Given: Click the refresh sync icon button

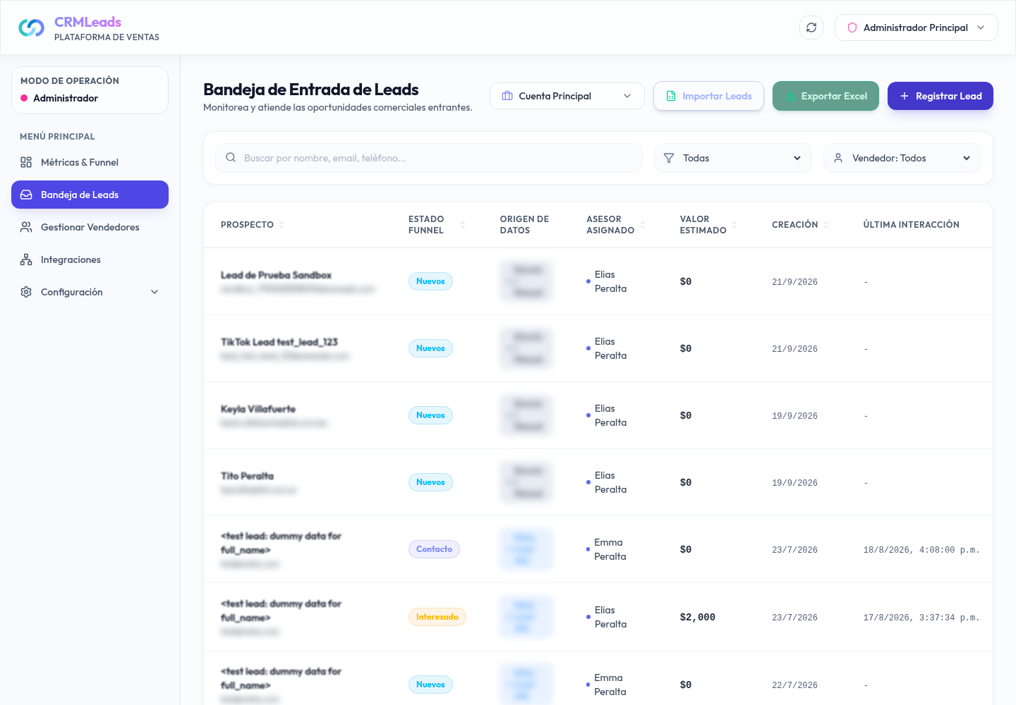Looking at the screenshot, I should 811,27.
